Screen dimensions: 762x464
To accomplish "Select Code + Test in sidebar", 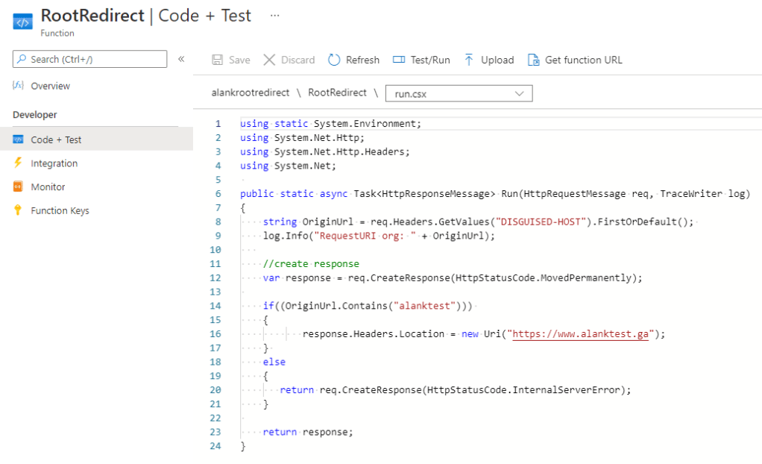I will tap(56, 139).
